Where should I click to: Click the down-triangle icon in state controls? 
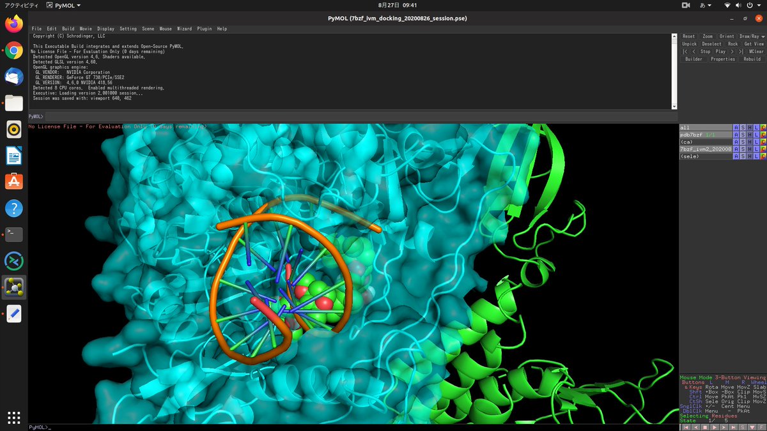pyautogui.click(x=752, y=427)
